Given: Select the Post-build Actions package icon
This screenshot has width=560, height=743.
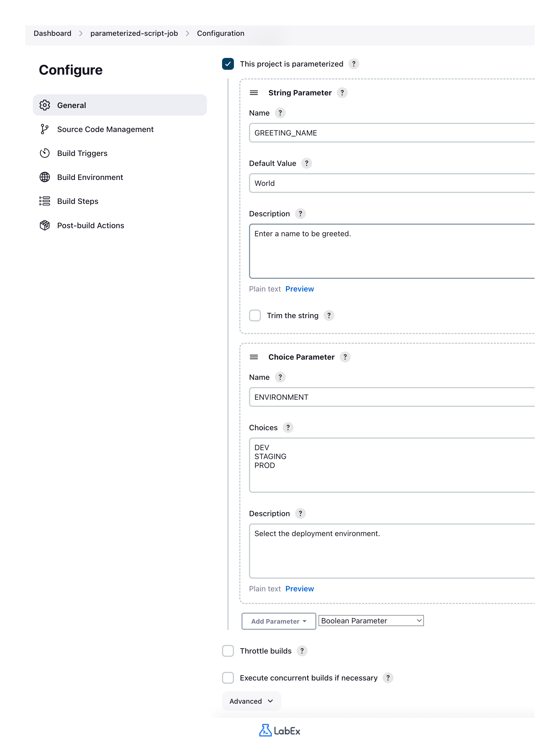Looking at the screenshot, I should click(x=45, y=225).
